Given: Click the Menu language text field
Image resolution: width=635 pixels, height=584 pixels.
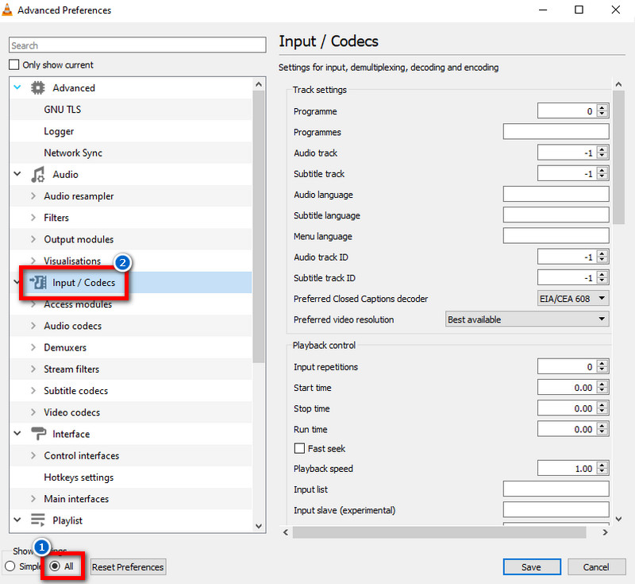Looking at the screenshot, I should tap(556, 236).
